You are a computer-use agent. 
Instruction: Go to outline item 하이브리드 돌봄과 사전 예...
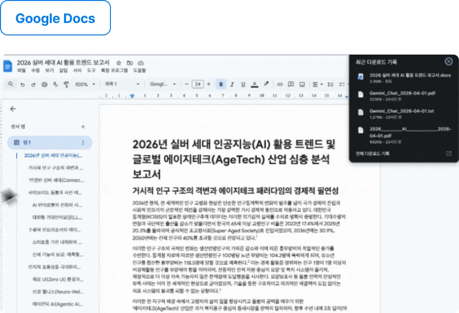[55, 192]
